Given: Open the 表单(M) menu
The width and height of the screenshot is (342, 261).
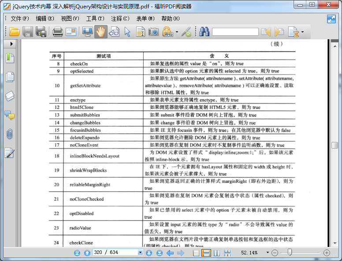Looking at the screenshot, I should point(145,19).
